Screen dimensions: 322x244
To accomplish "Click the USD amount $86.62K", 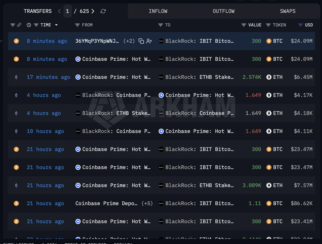I will [x=302, y=203].
